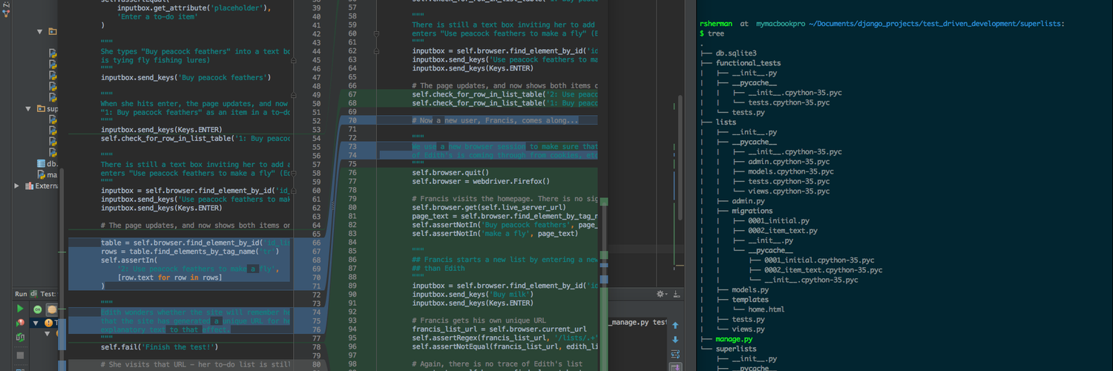Open the Run panel gear settings dropdown
Viewport: 1113px width, 371px height.
(x=661, y=294)
